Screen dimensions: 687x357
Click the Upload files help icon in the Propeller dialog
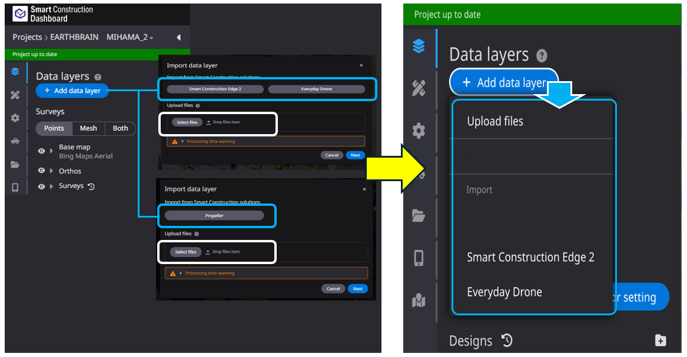coord(197,234)
